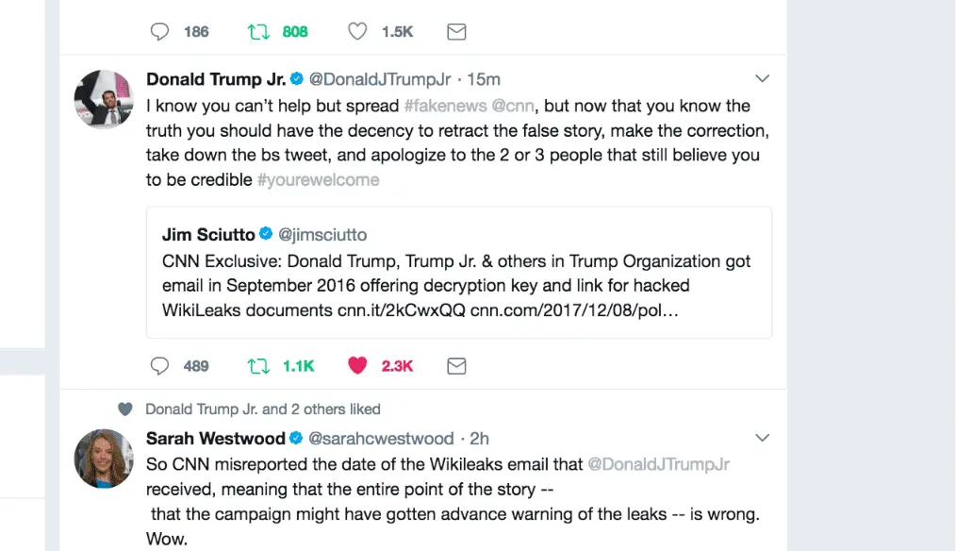Image resolution: width=956 pixels, height=551 pixels.
Task: Click the grey heart beside 'Donald Trump Jr. and 2 others liked'
Action: [x=125, y=409]
